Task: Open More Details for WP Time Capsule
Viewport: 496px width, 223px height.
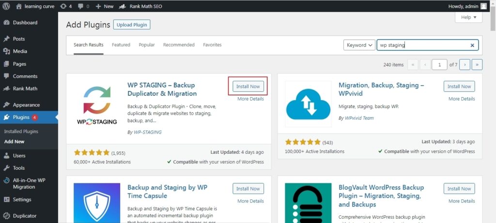Action: click(x=250, y=201)
